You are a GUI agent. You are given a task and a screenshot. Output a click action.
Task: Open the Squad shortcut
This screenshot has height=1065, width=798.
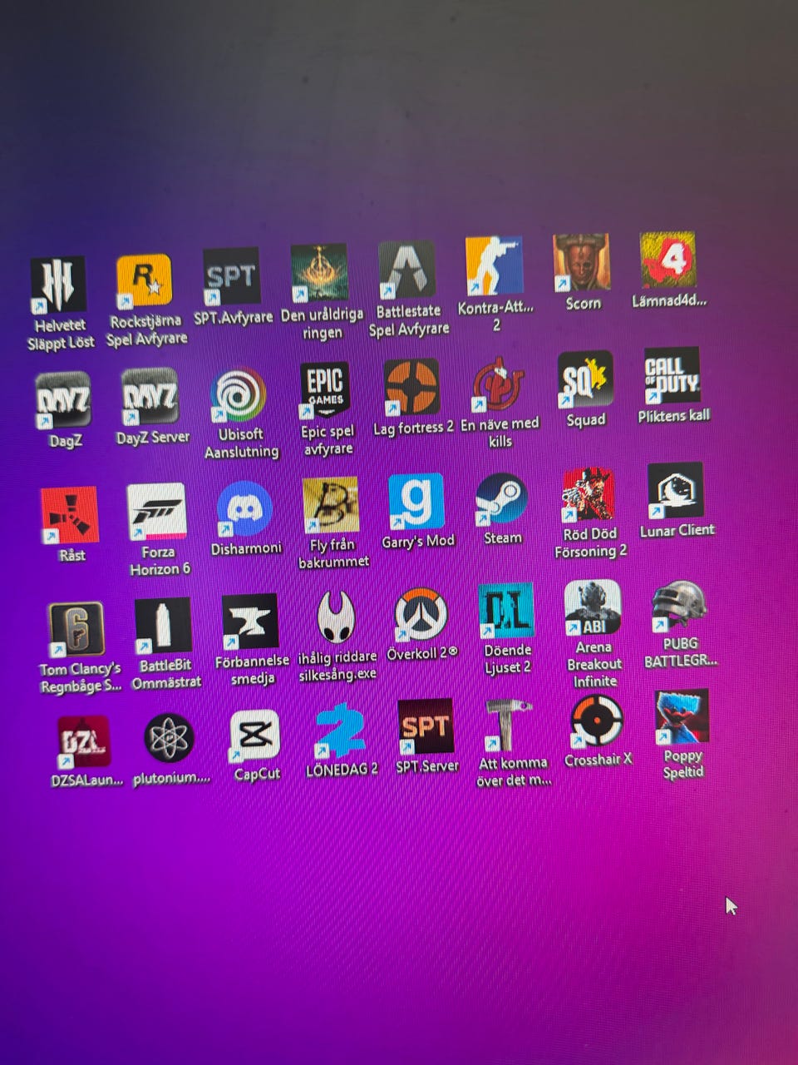point(585,379)
